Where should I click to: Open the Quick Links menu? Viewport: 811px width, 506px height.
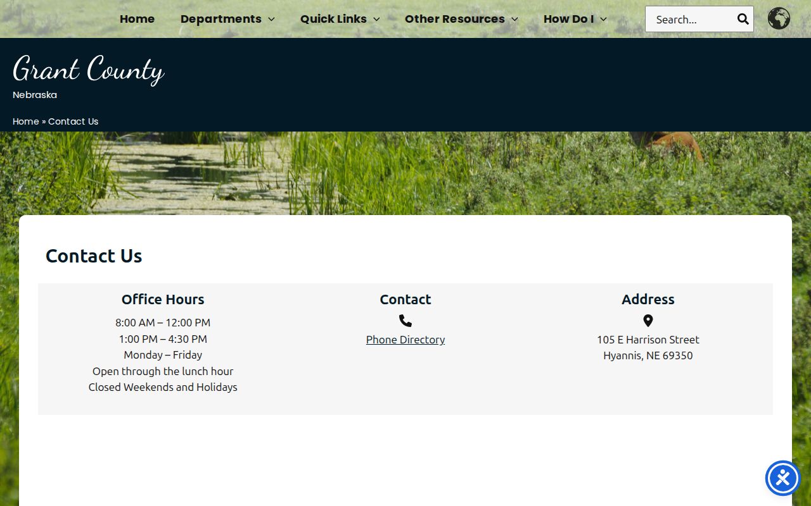333,19
